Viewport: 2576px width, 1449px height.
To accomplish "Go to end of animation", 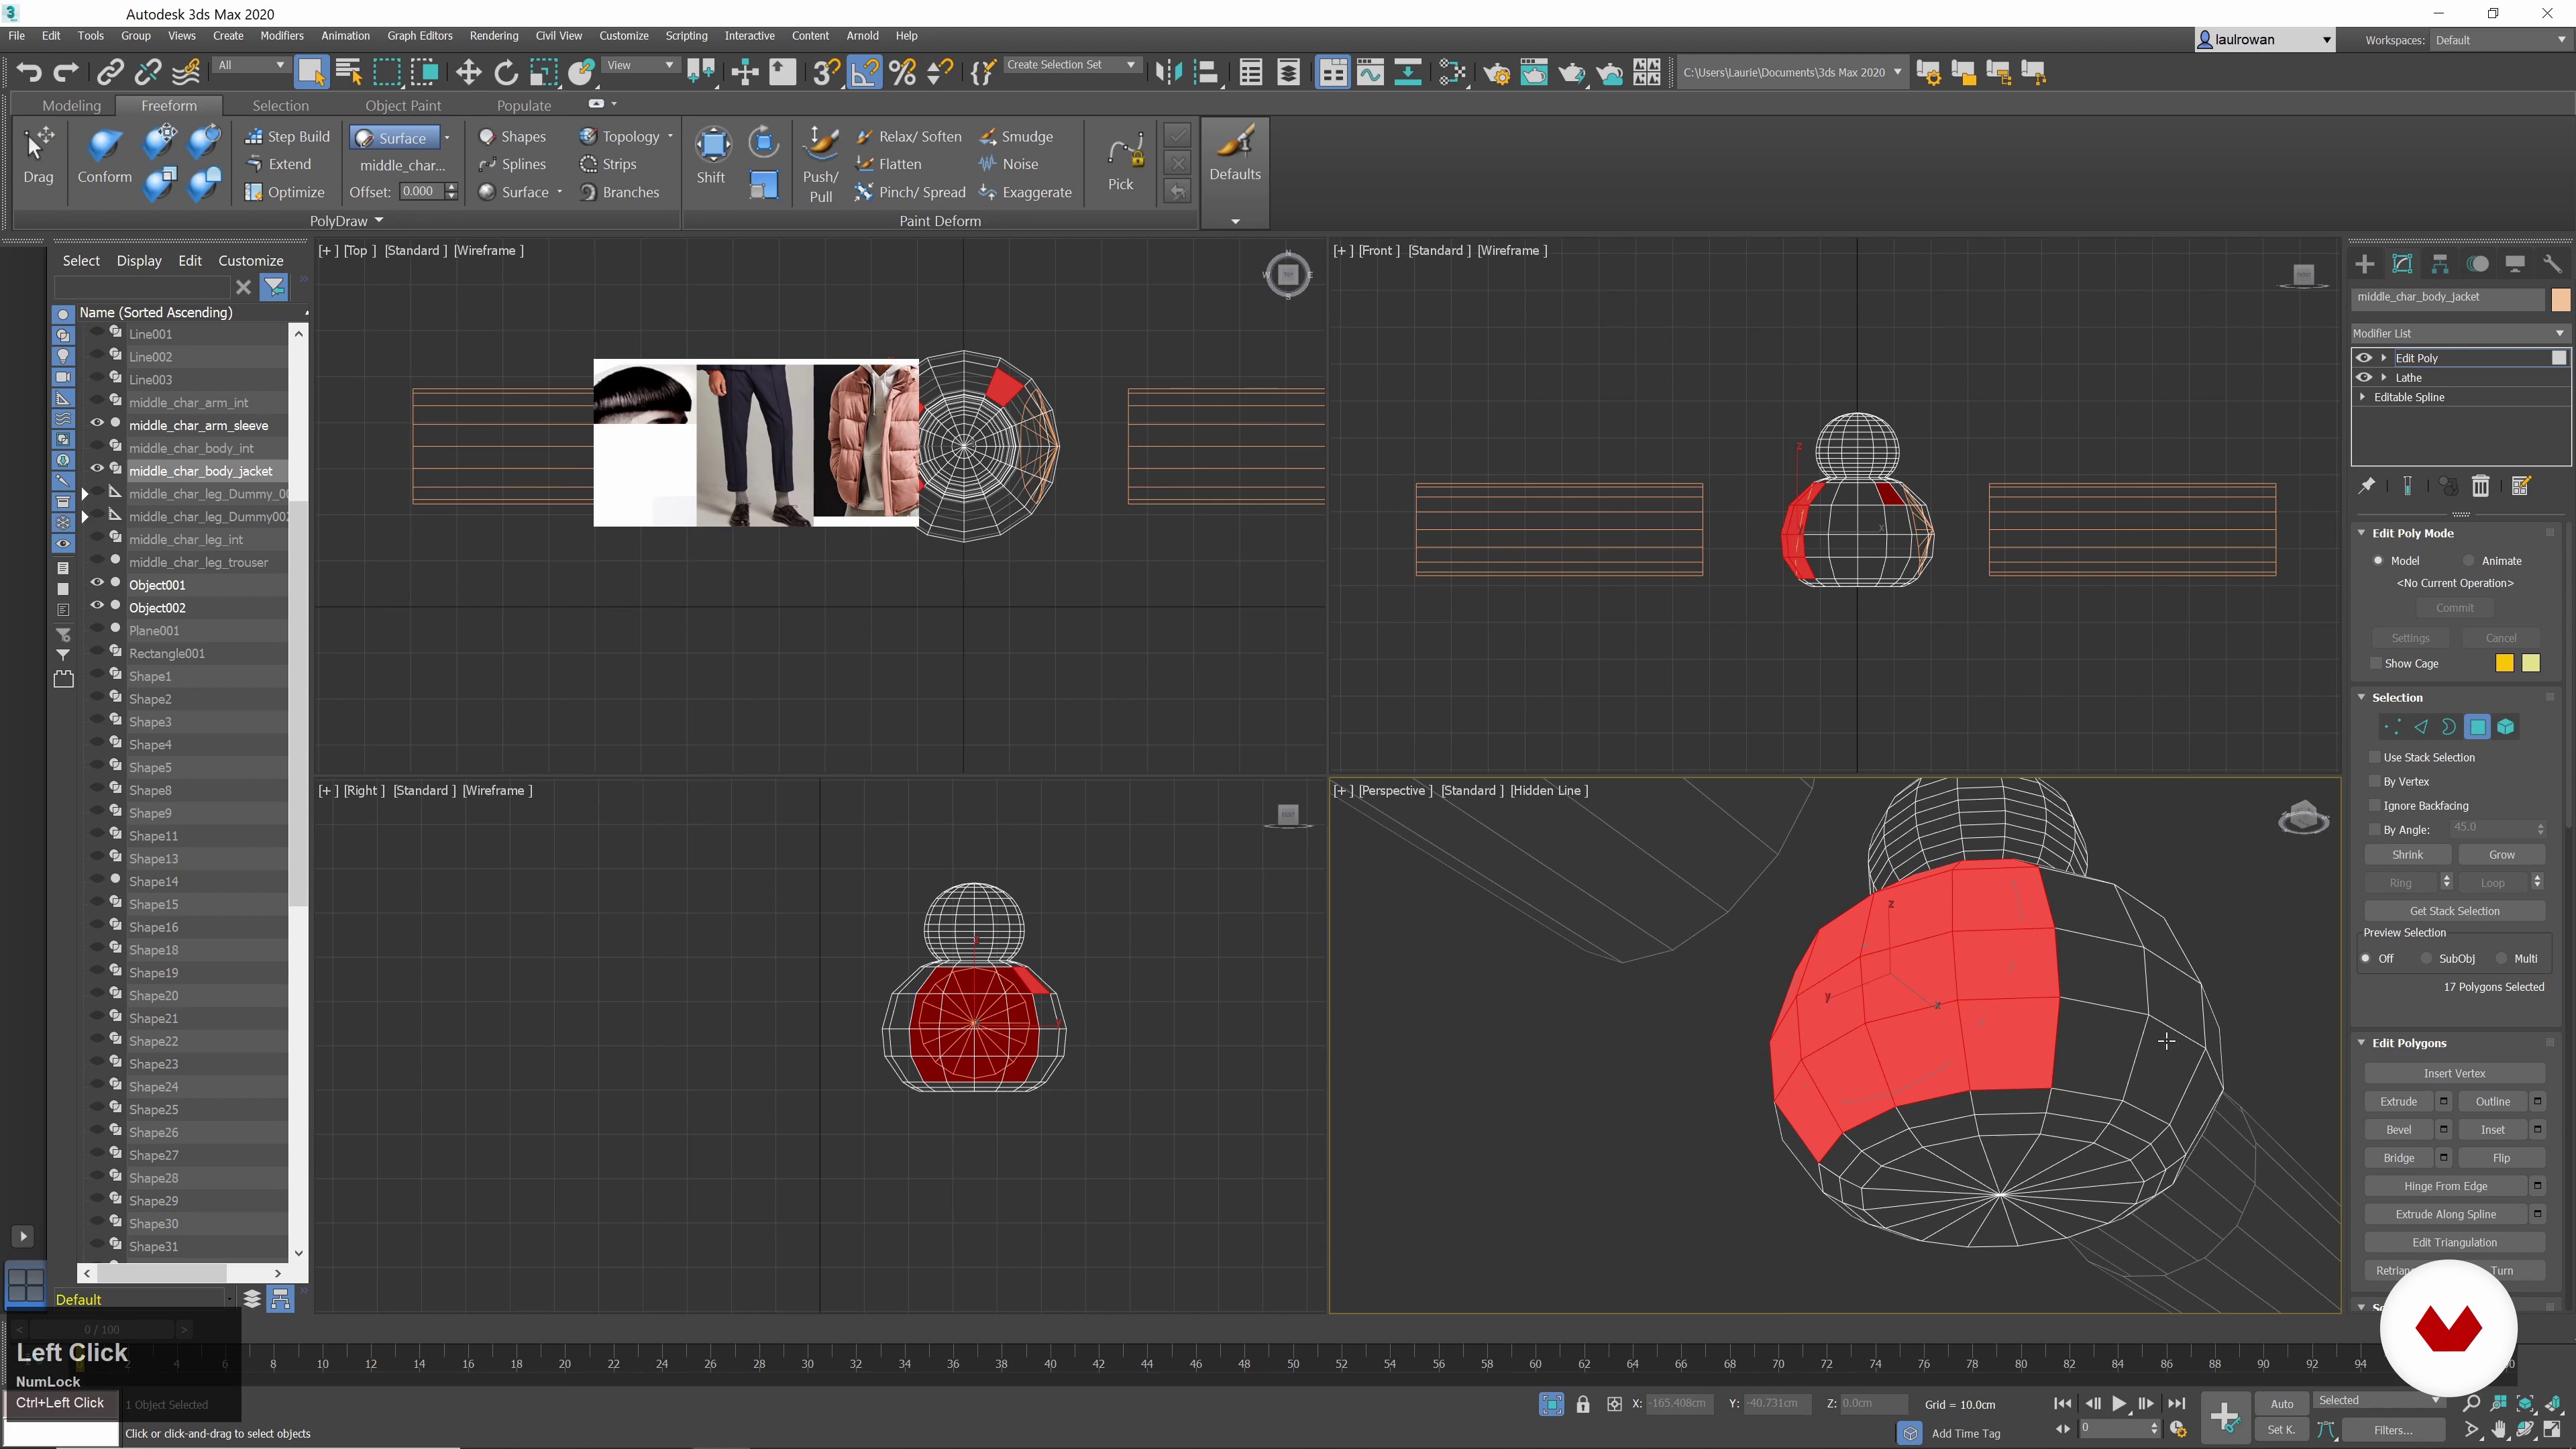I will 2177,1404.
